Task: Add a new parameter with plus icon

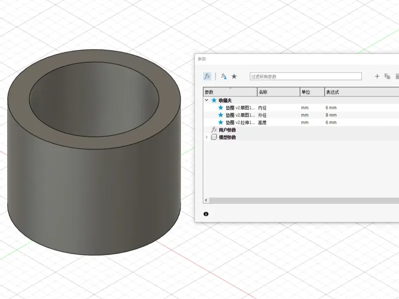Action: [377, 76]
